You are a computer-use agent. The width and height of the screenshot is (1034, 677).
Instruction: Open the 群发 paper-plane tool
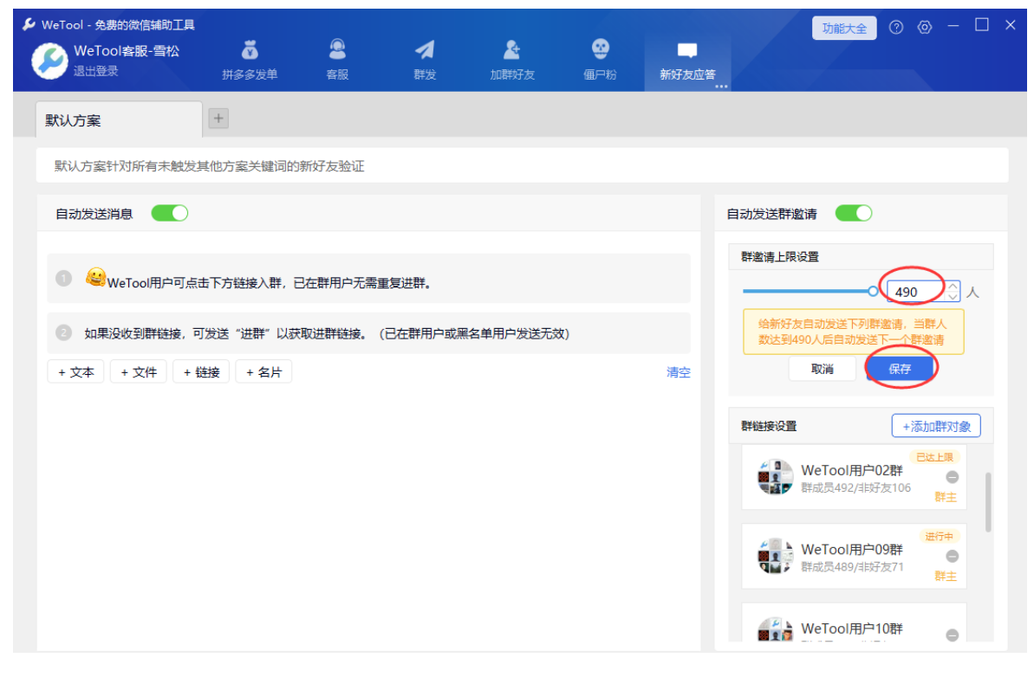click(x=425, y=60)
